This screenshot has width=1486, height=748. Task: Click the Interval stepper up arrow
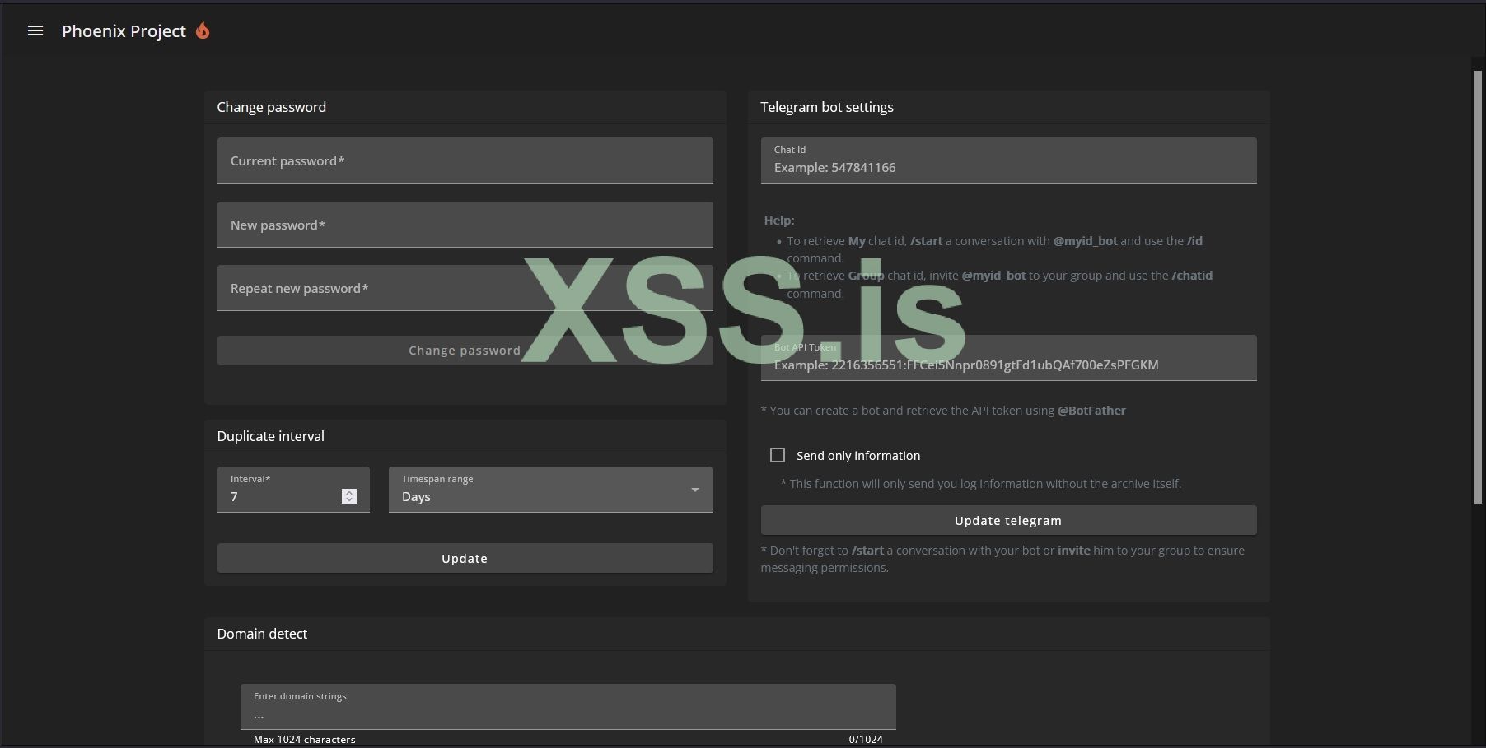tap(348, 490)
